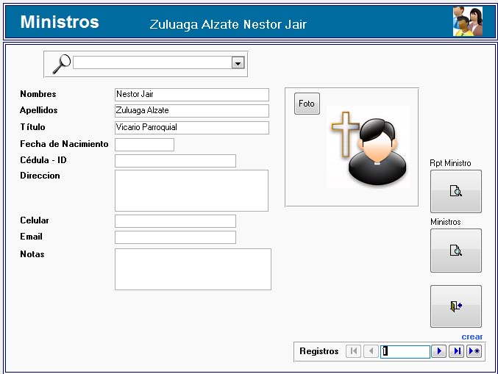This screenshot has height=374, width=498.
Task: Click the Direccion text area
Action: (x=191, y=190)
